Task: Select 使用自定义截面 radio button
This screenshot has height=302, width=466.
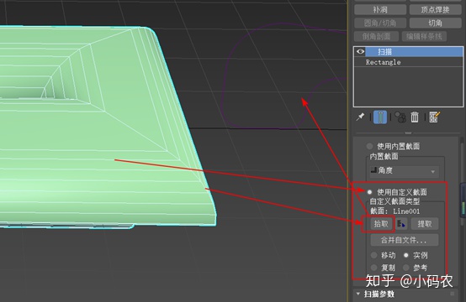Action: click(369, 192)
